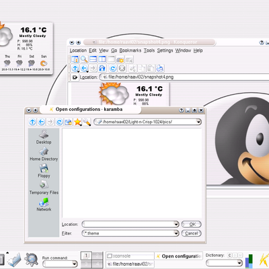269x269 pixels.
Task: Open the Edit menu in Konqueror
Action: 93,50
